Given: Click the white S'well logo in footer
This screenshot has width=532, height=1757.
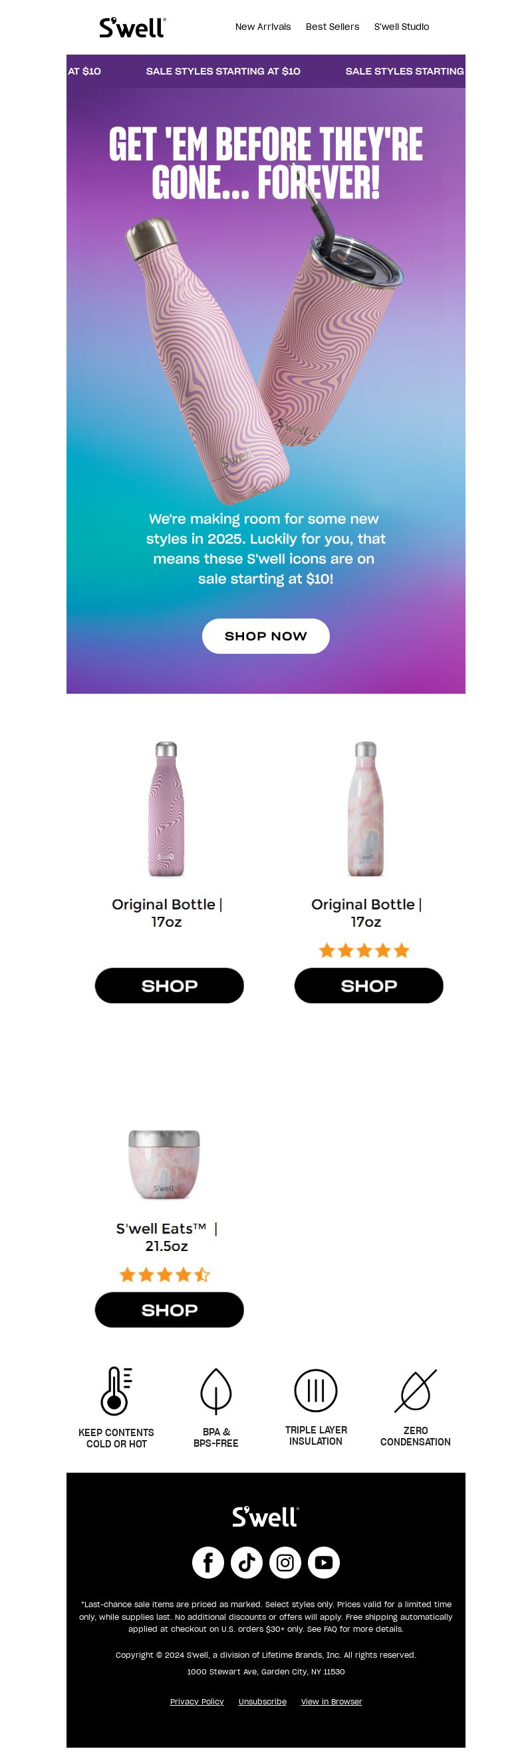Looking at the screenshot, I should (265, 1516).
